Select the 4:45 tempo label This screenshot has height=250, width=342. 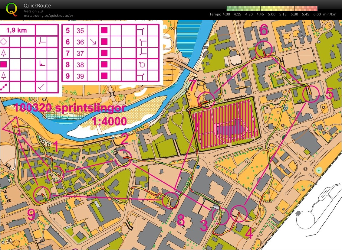point(260,15)
